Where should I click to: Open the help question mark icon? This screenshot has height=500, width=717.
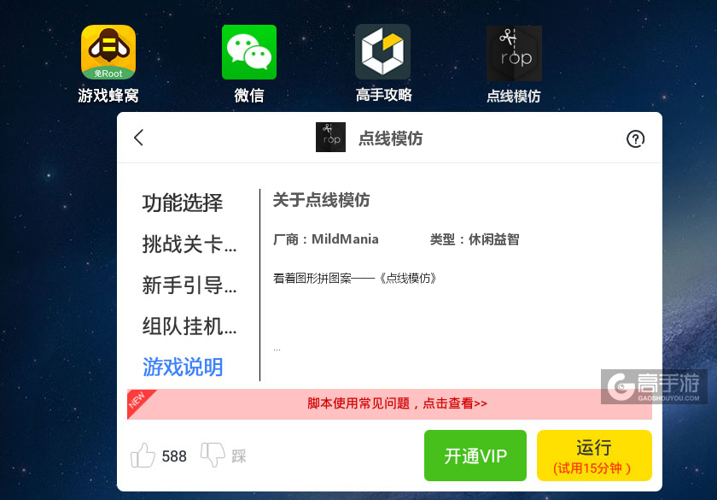coord(635,138)
